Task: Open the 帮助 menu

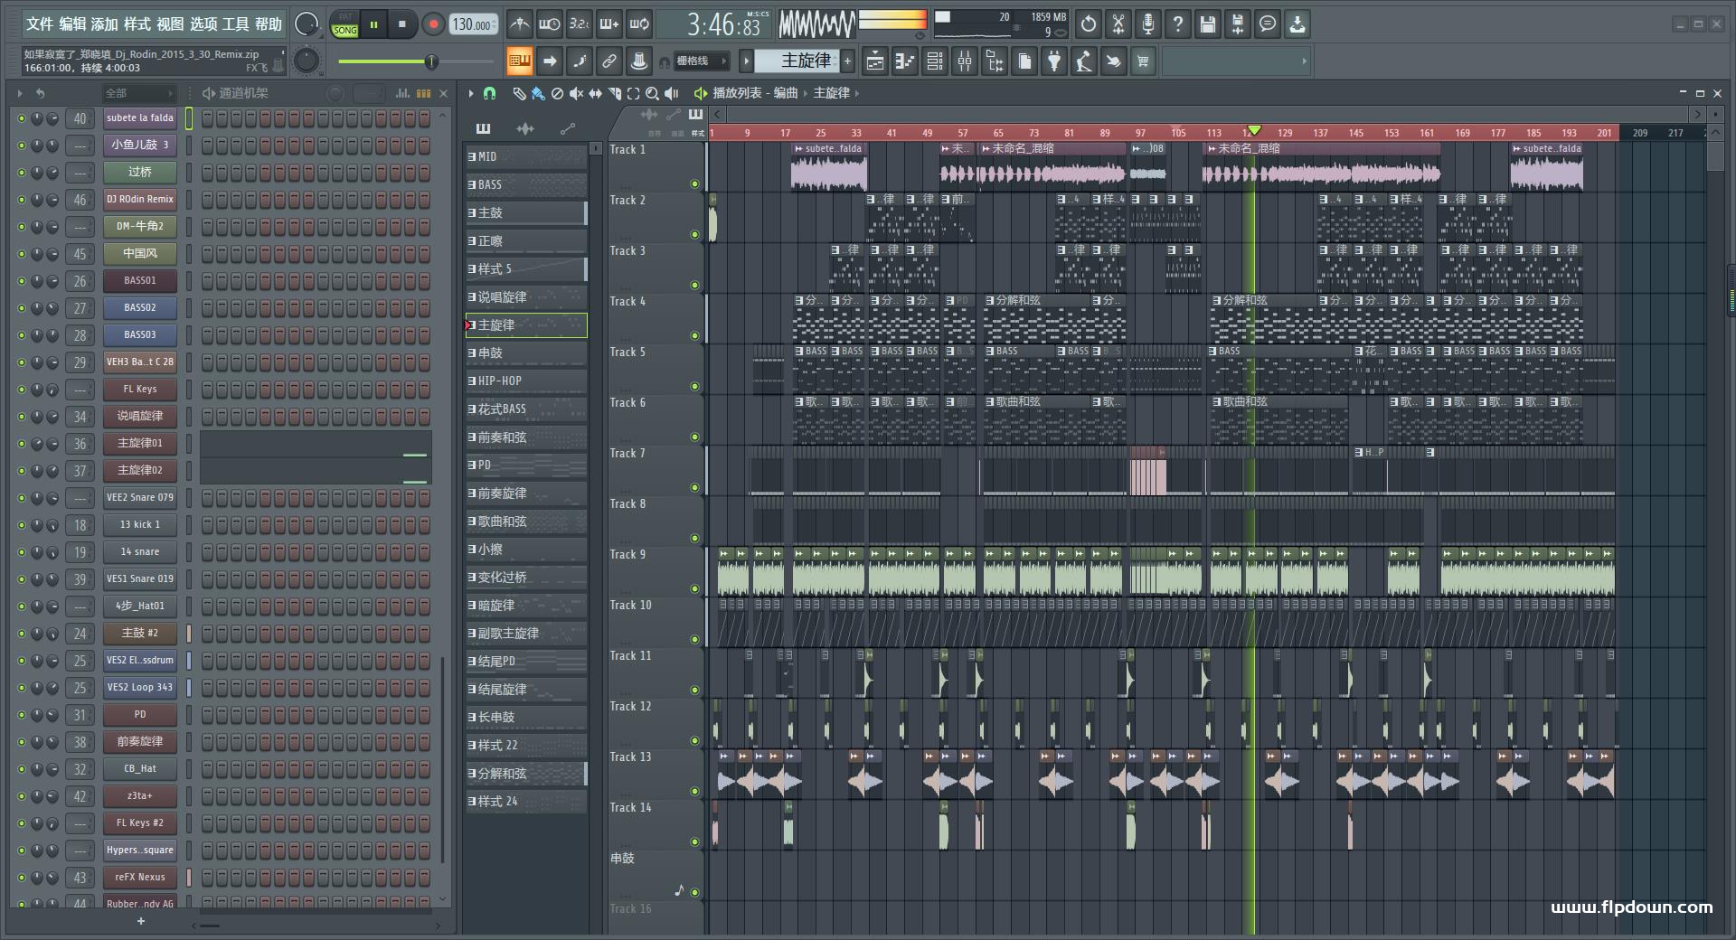Action: 269,24
